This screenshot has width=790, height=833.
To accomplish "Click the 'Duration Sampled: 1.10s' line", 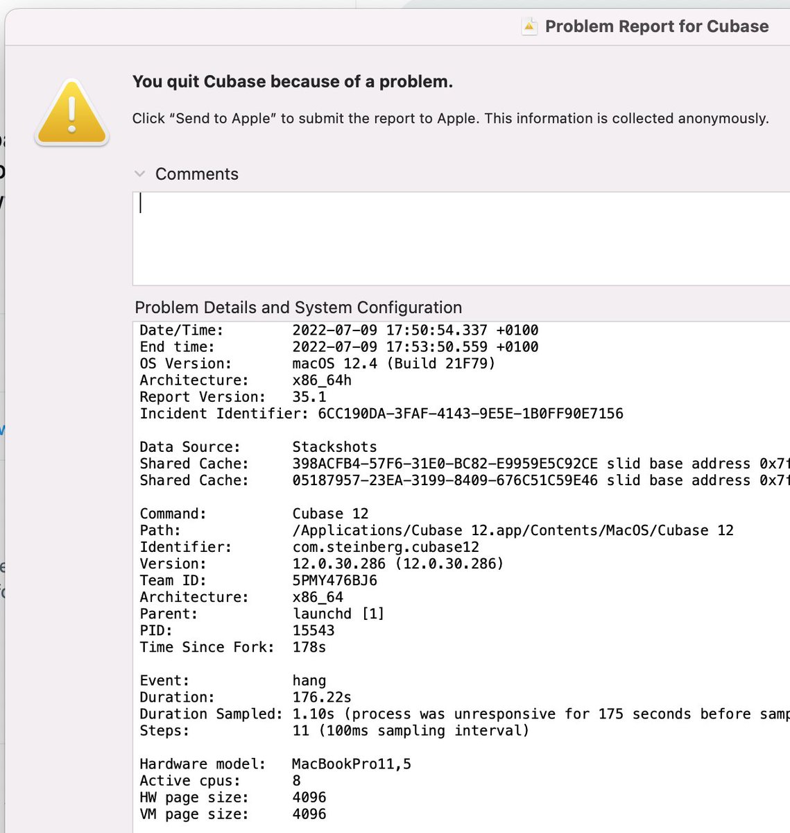I will pyautogui.click(x=465, y=714).
